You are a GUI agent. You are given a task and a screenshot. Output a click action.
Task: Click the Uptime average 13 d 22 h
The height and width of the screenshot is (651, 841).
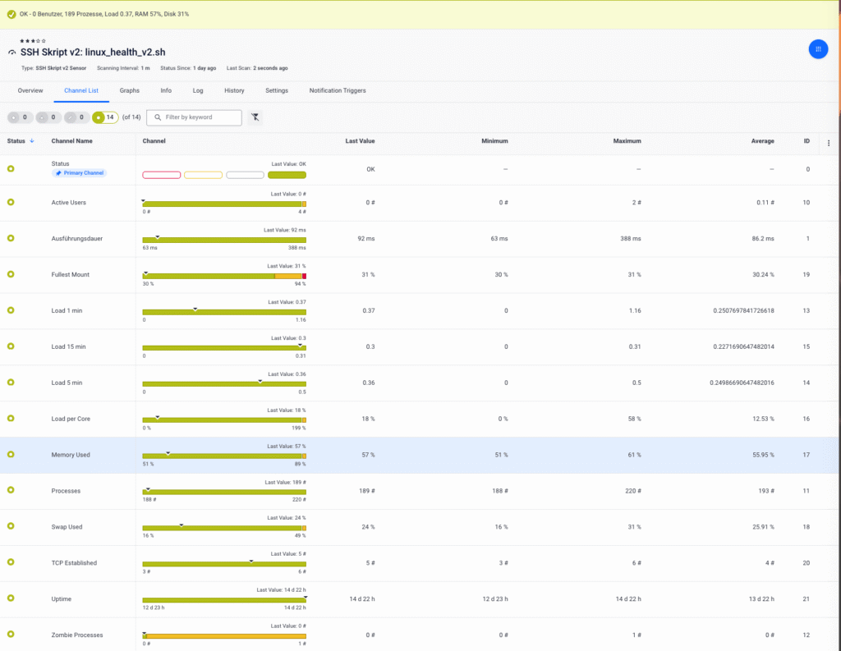(761, 599)
